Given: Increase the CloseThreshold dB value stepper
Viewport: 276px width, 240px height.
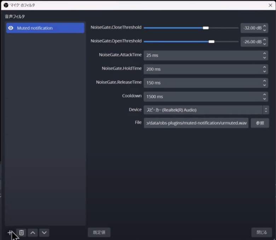Looking at the screenshot, I should (x=265, y=26).
